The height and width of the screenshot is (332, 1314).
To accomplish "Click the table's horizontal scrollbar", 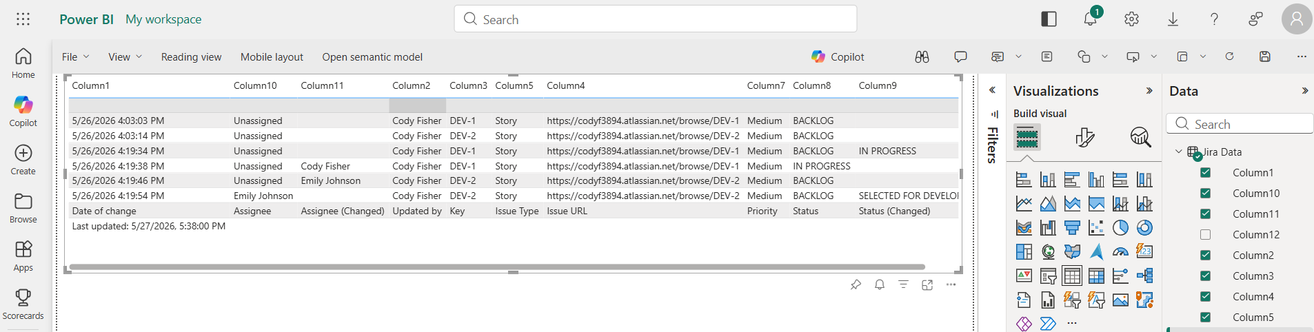I will coord(497,267).
